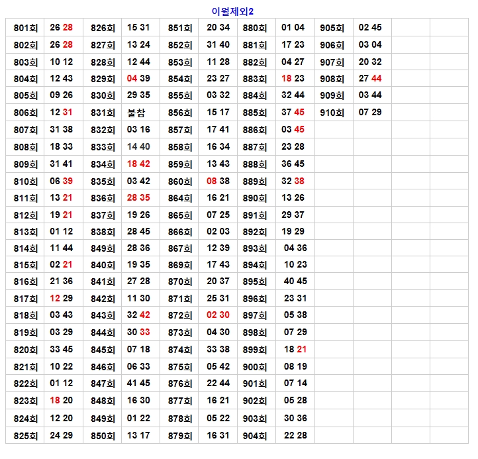The height and width of the screenshot is (459, 478).
Task: Select the 850회 round cell
Action: click(x=103, y=435)
